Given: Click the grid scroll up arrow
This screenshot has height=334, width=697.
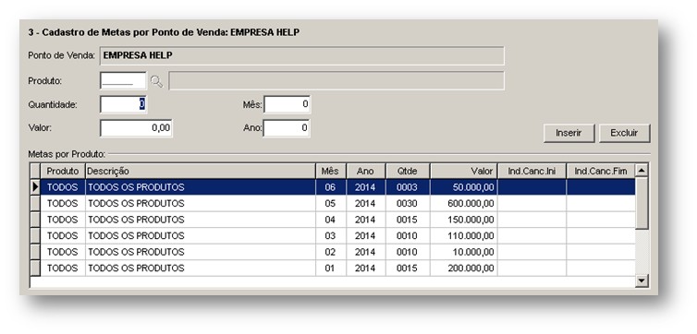Looking at the screenshot, I should pyautogui.click(x=642, y=171).
